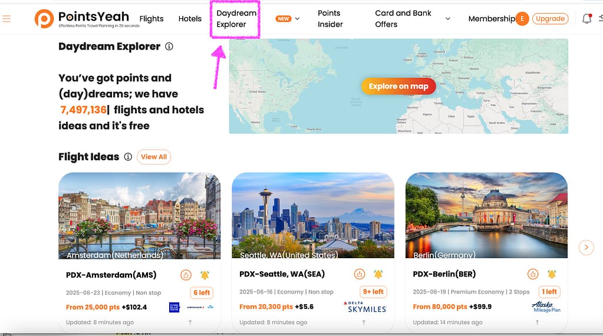Click the Explore on map button

[398, 86]
